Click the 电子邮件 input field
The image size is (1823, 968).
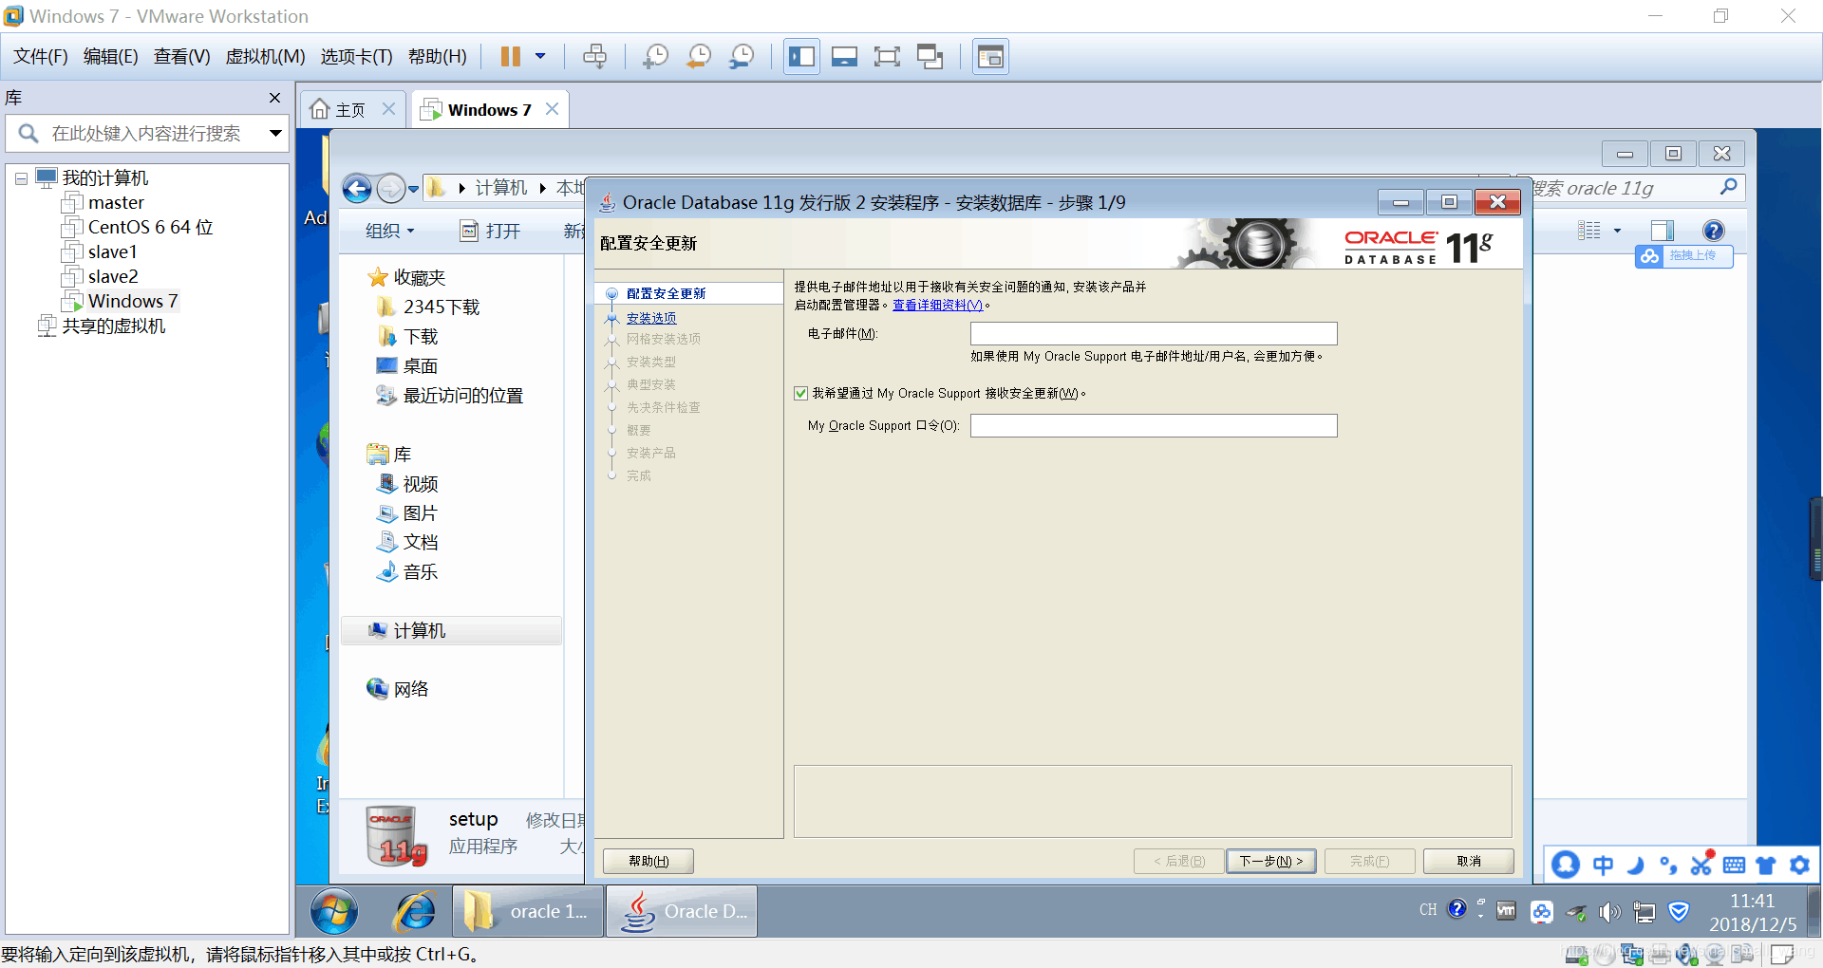[x=1154, y=334]
